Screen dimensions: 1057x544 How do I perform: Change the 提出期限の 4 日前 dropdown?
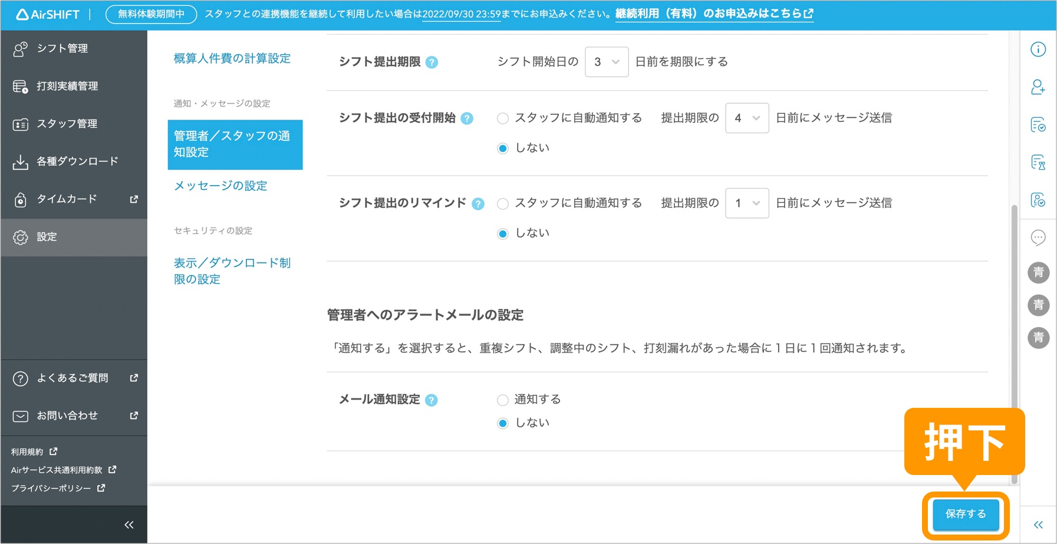[x=746, y=117]
